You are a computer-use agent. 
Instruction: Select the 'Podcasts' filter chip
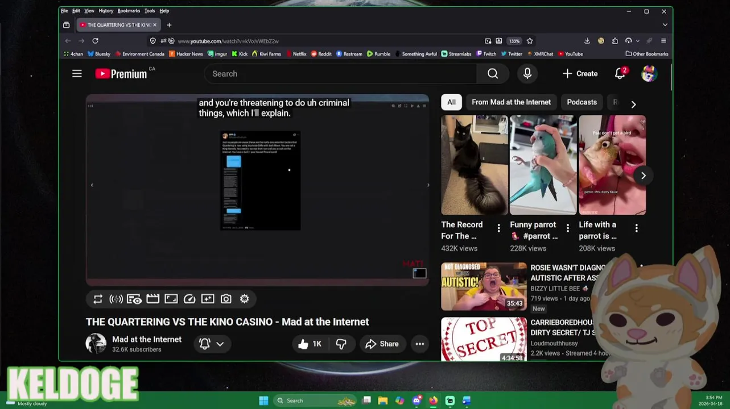pyautogui.click(x=581, y=102)
